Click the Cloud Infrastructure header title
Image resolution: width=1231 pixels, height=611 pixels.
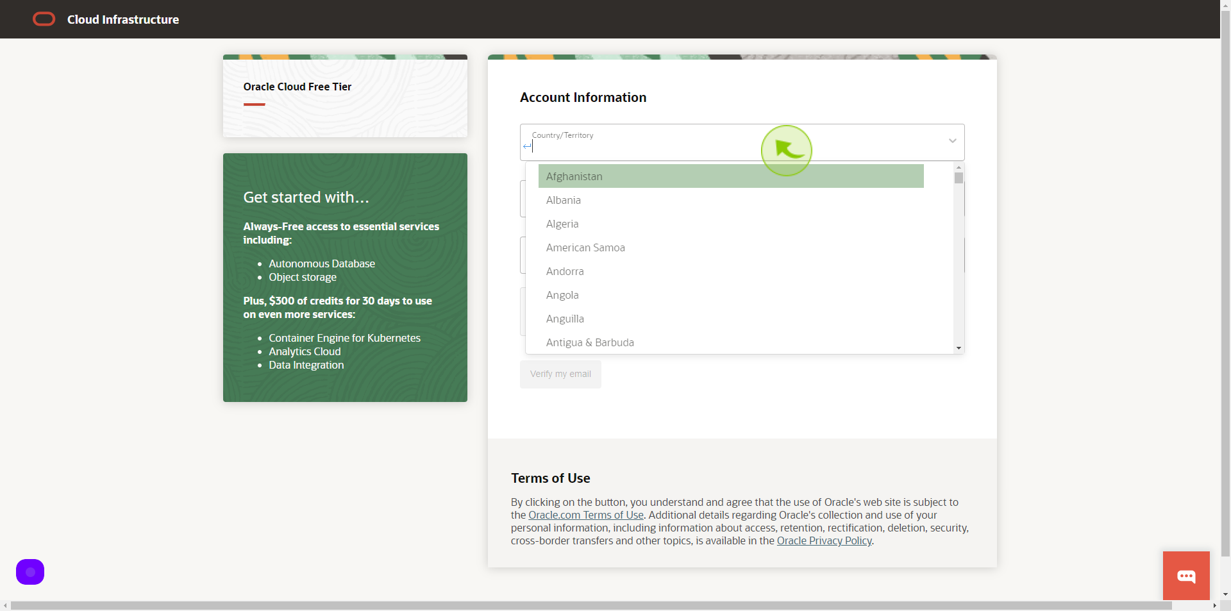123,19
